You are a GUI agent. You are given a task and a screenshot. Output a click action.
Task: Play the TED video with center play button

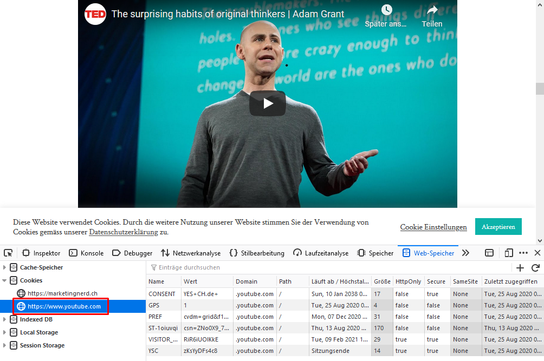coord(268,103)
